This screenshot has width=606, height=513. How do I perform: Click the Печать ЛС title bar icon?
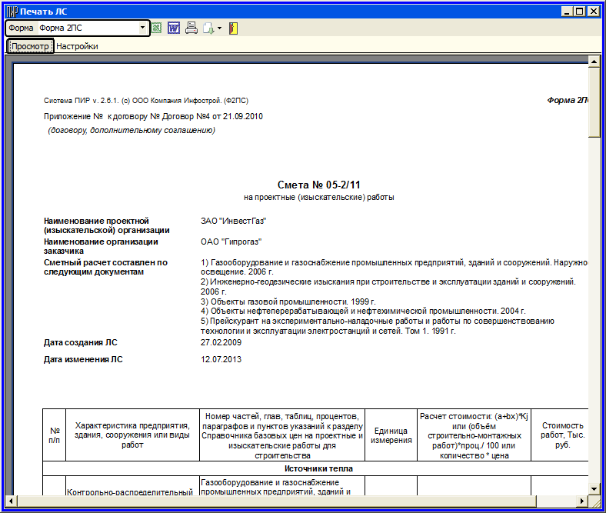[12, 12]
